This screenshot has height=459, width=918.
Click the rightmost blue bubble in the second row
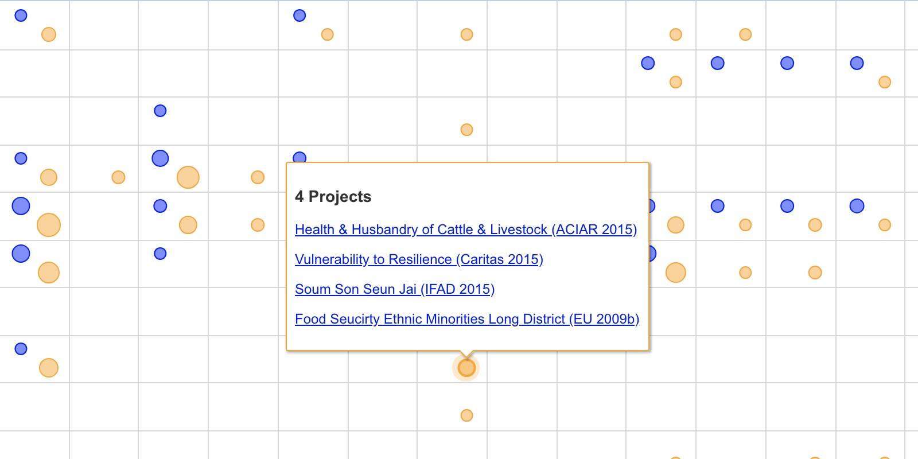pos(857,63)
